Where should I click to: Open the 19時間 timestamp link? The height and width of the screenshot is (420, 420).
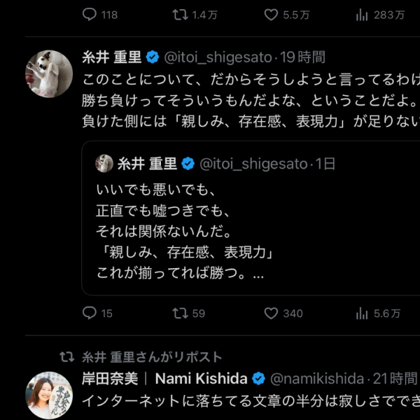pyautogui.click(x=302, y=57)
